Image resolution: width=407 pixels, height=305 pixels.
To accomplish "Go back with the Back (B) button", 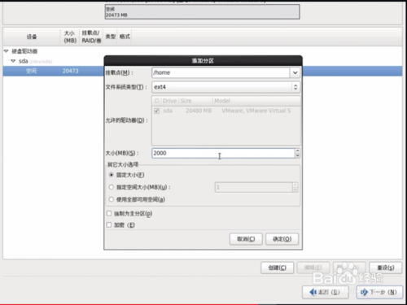I will (x=326, y=292).
